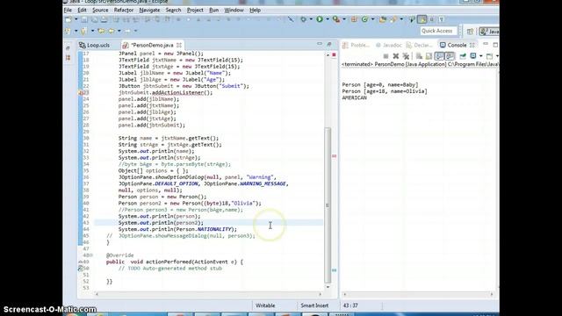The width and height of the screenshot is (562, 316).
Task: Click the Terminate square in Console toolbar
Action: [x=385, y=56]
